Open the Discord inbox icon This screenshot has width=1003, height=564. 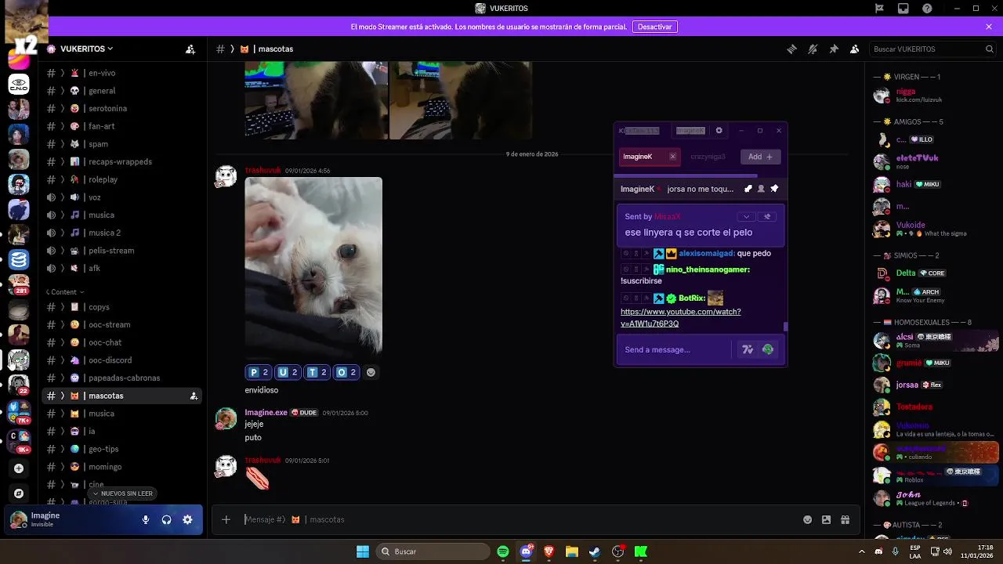click(903, 9)
